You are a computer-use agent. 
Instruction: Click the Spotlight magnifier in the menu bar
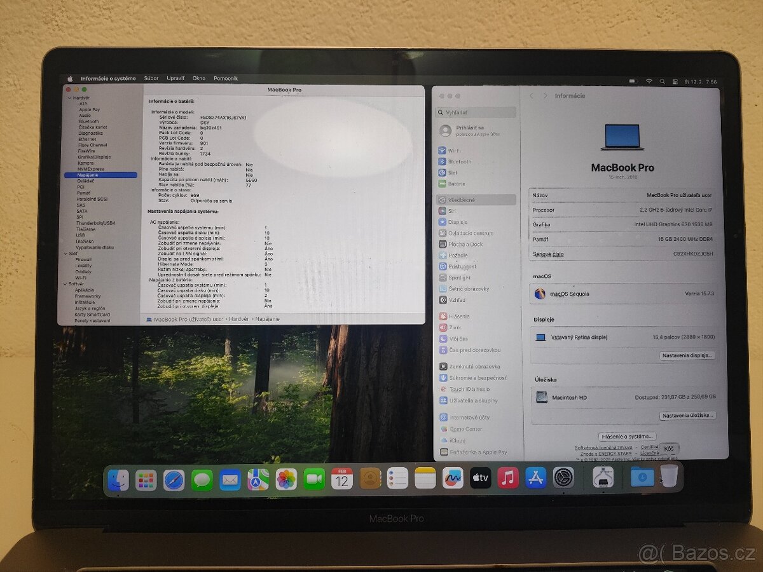point(662,81)
